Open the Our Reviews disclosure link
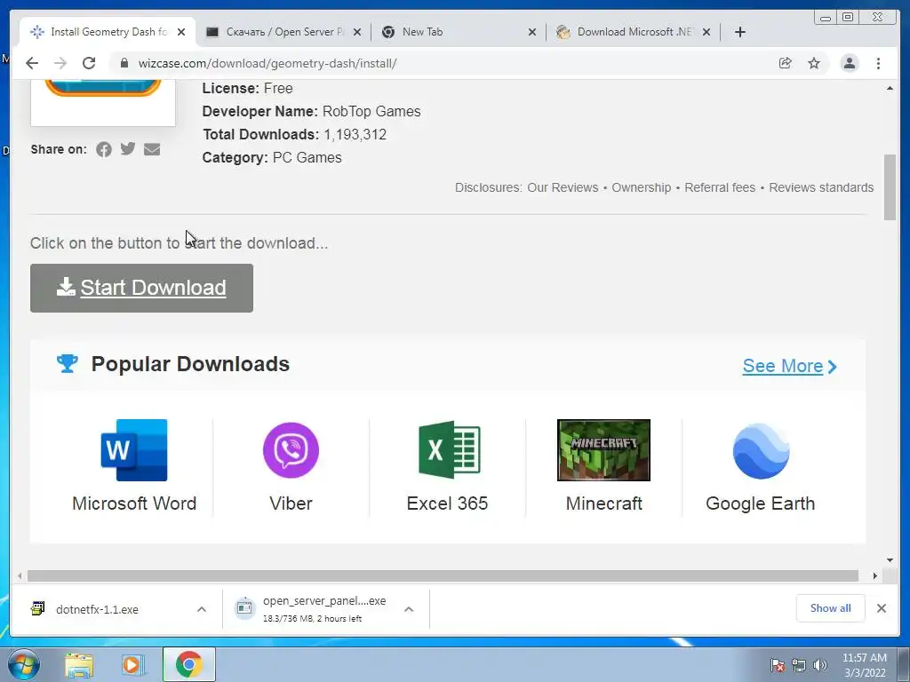Viewport: 910px width, 682px height. pos(563,188)
